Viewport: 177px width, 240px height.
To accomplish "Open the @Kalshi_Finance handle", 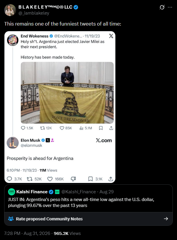I will pyautogui.click(x=79, y=192).
